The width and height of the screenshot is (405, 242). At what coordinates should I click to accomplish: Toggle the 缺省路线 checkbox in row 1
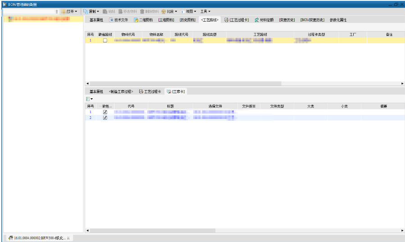click(105, 41)
